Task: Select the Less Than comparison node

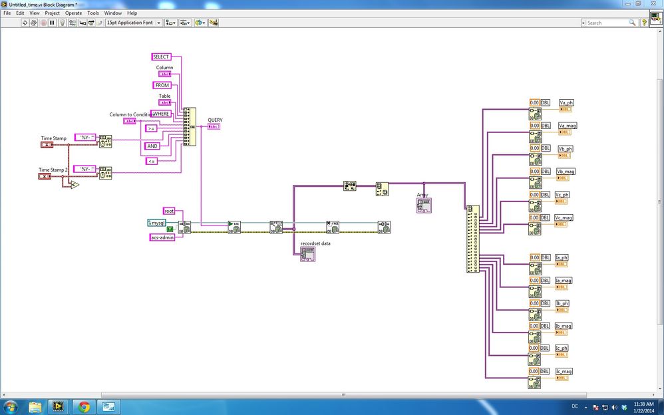Action: coord(75,185)
